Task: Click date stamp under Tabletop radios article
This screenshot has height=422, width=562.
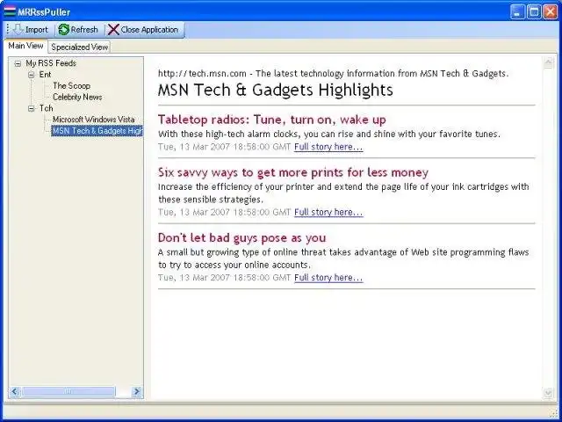Action: coord(224,147)
